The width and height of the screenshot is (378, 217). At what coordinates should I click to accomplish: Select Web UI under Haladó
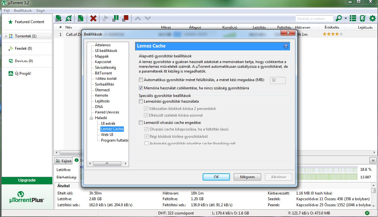coord(107,135)
